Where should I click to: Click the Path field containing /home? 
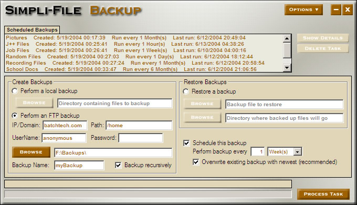[x=139, y=126]
